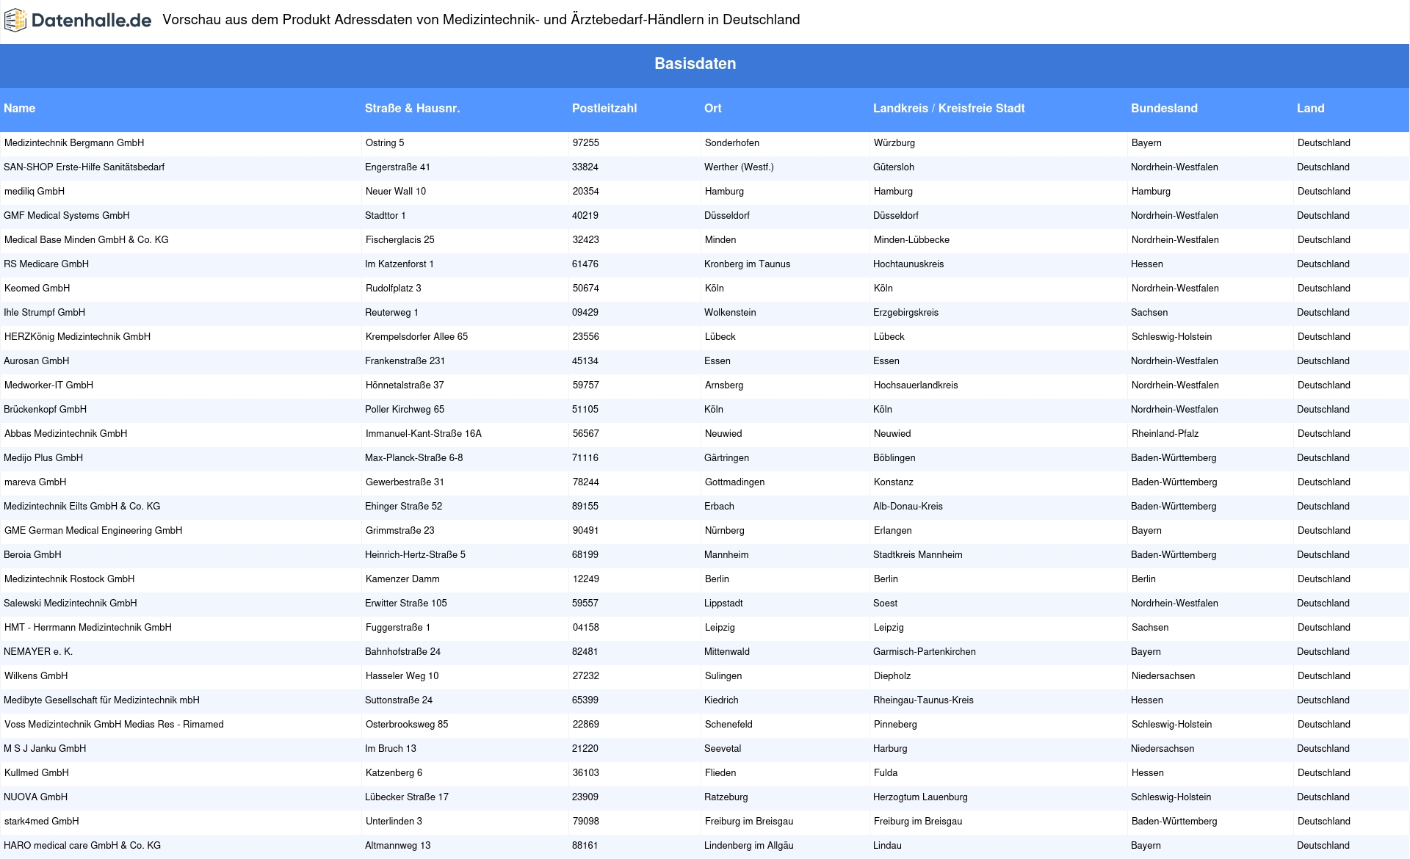Click the mediliq GmbH name cell
Viewport: 1410px width, 859px height.
coord(35,192)
